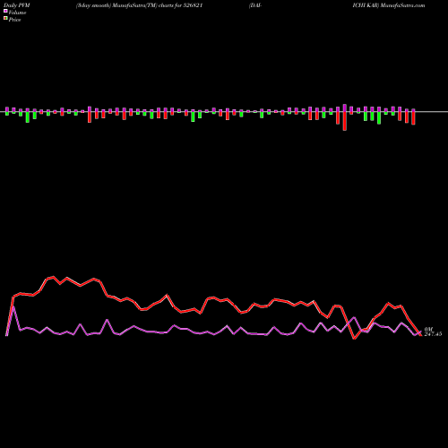The height and width of the screenshot is (448, 448).
Task: Select the Price legend label
Action: tap(14, 20)
